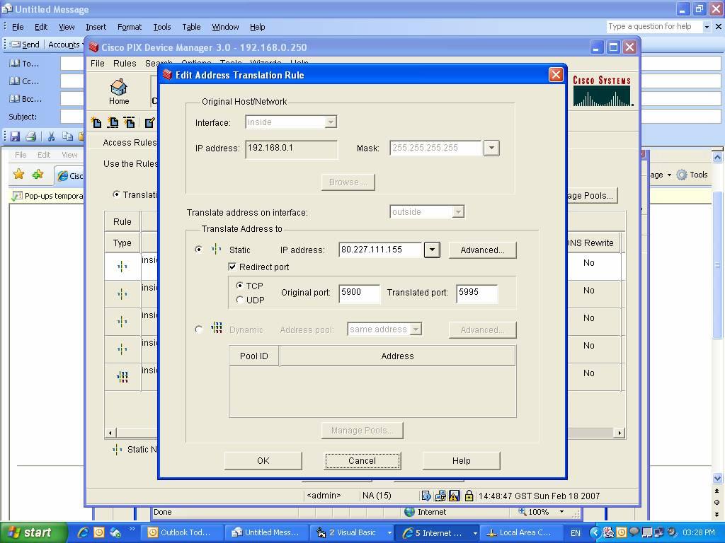Click the Favorites star icon in browser
The width and height of the screenshot is (725, 543).
tap(19, 175)
